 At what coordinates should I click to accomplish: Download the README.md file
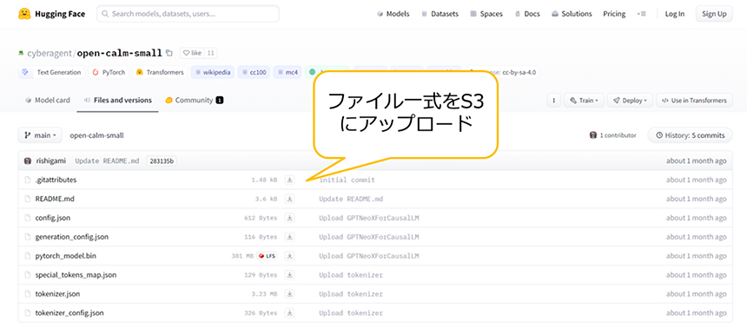(289, 199)
